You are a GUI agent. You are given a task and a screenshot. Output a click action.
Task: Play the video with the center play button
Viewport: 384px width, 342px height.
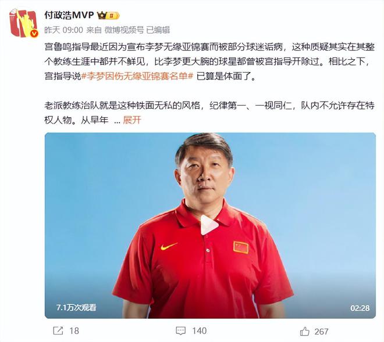[x=208, y=225]
